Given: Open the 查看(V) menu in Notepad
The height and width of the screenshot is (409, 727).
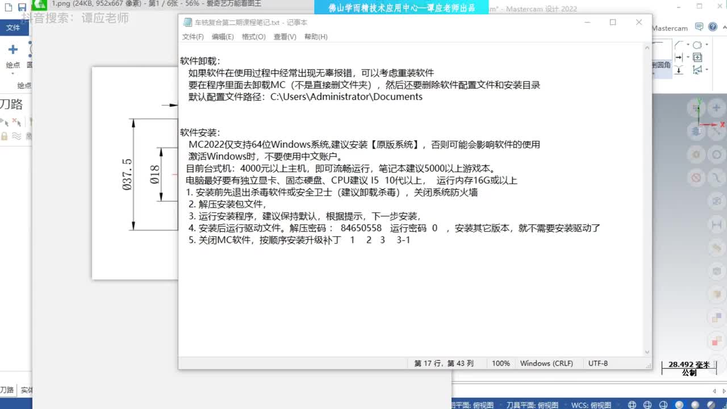Looking at the screenshot, I should click(x=285, y=37).
